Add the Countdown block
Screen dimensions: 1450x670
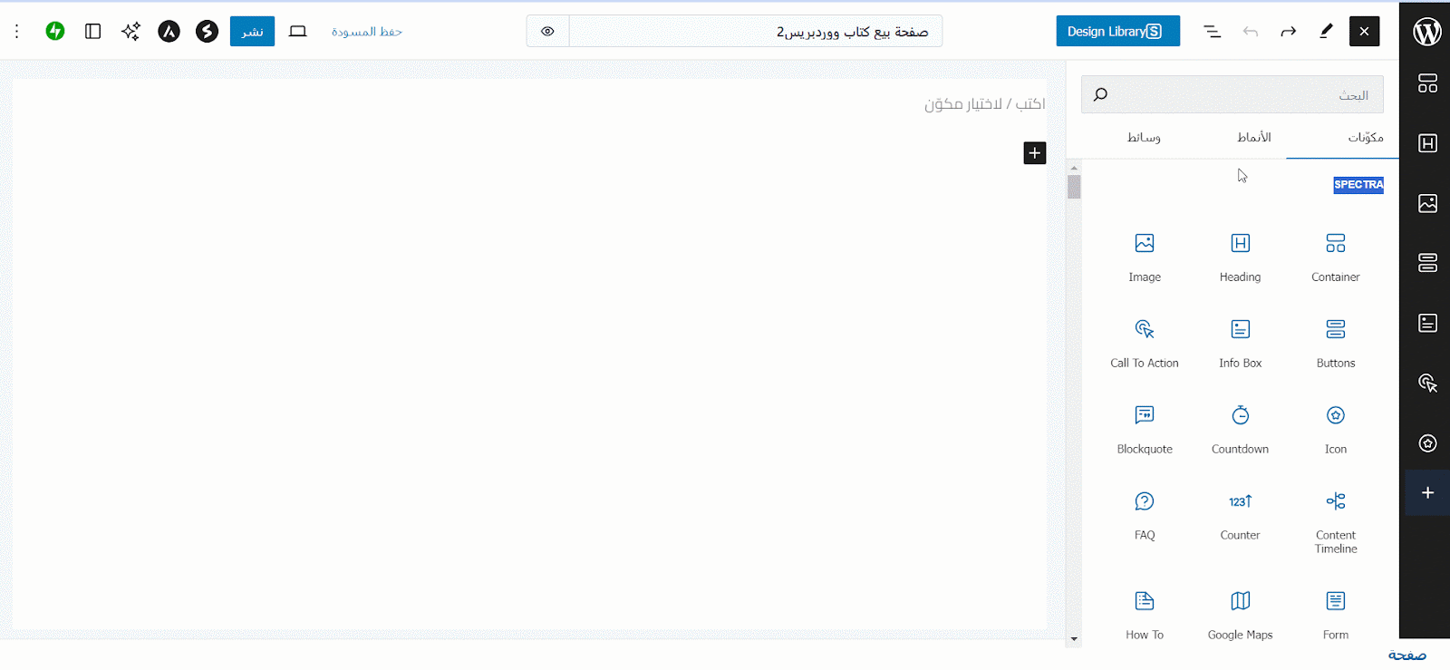pos(1240,428)
